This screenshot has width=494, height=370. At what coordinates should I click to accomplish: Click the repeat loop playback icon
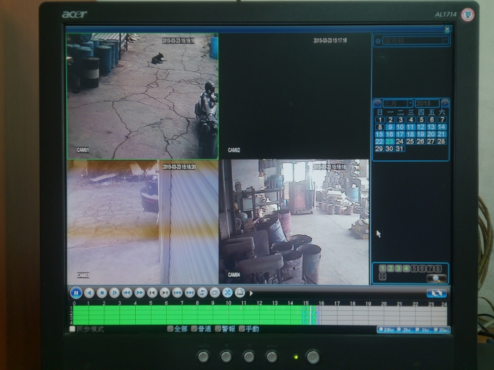point(202,293)
